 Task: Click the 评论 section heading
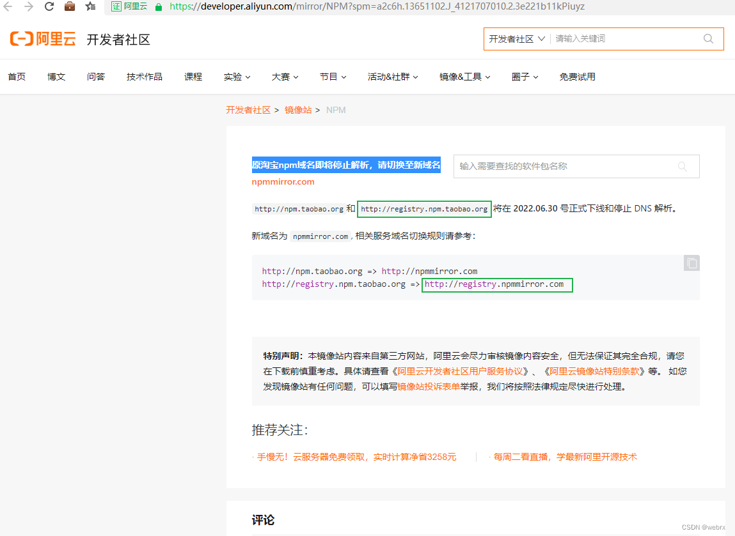click(x=263, y=520)
